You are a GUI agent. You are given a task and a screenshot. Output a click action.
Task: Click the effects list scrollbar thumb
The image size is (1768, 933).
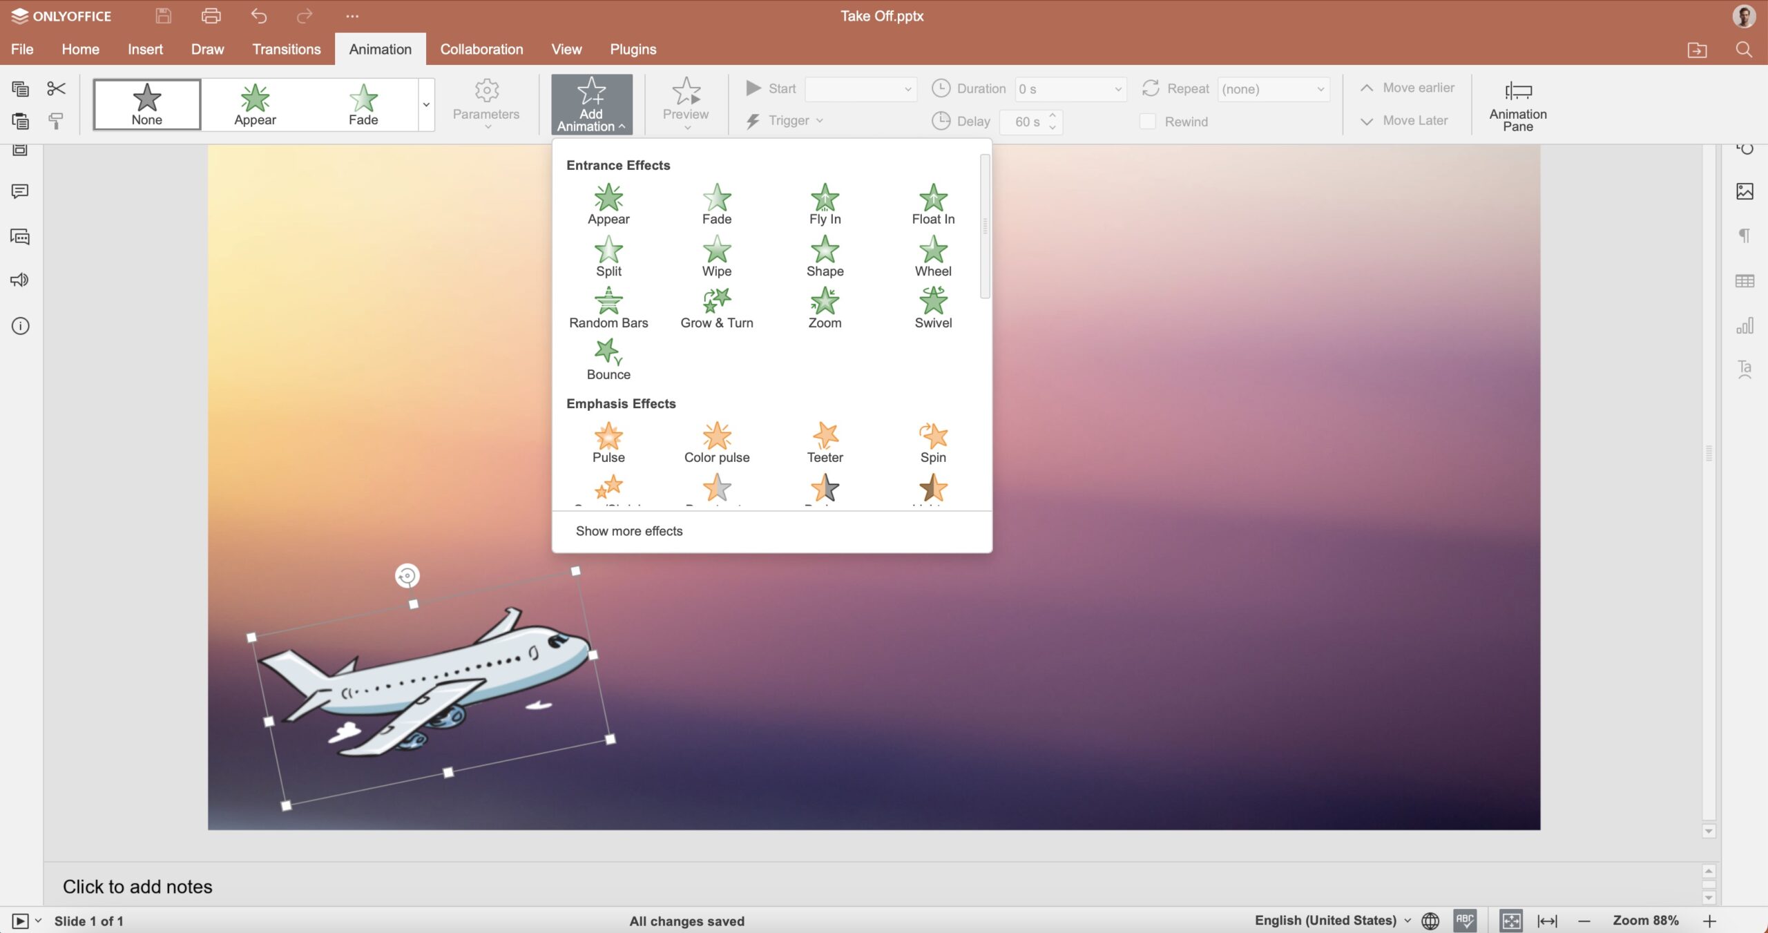click(x=985, y=227)
